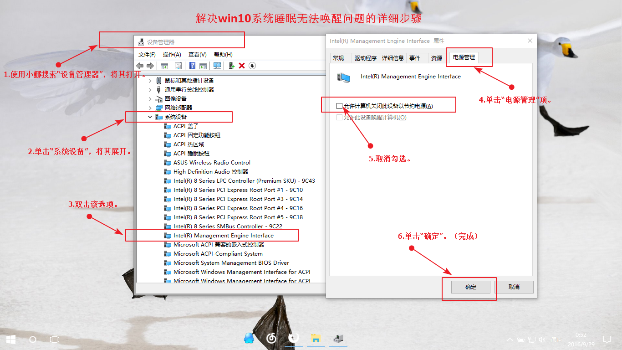
Task: Select Intel(R) Management Engine Interface device
Action: (223, 236)
